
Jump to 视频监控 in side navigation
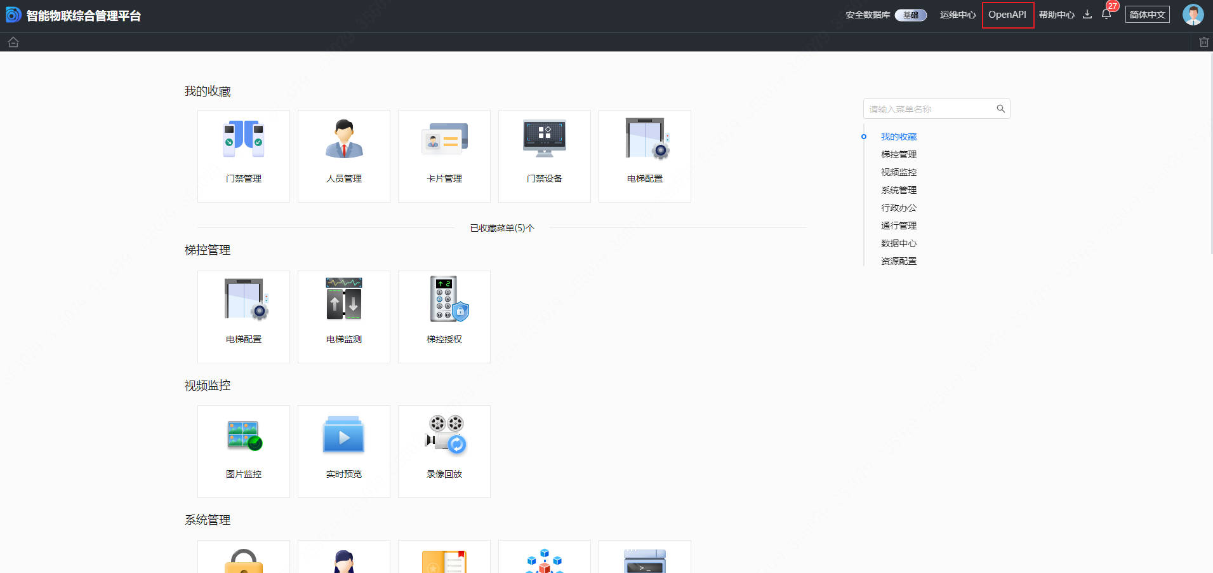coord(898,172)
